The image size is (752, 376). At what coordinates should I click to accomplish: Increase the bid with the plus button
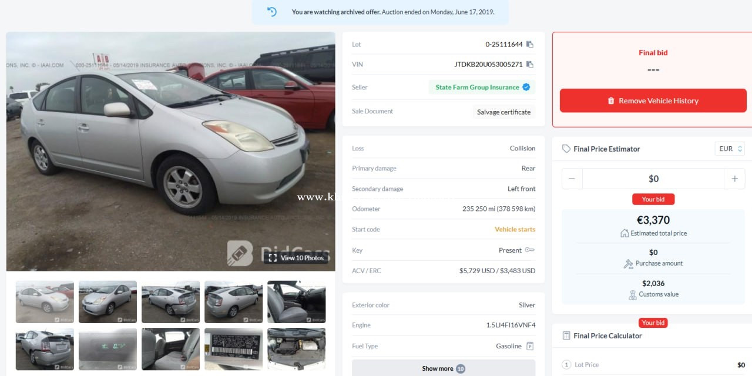(x=734, y=179)
